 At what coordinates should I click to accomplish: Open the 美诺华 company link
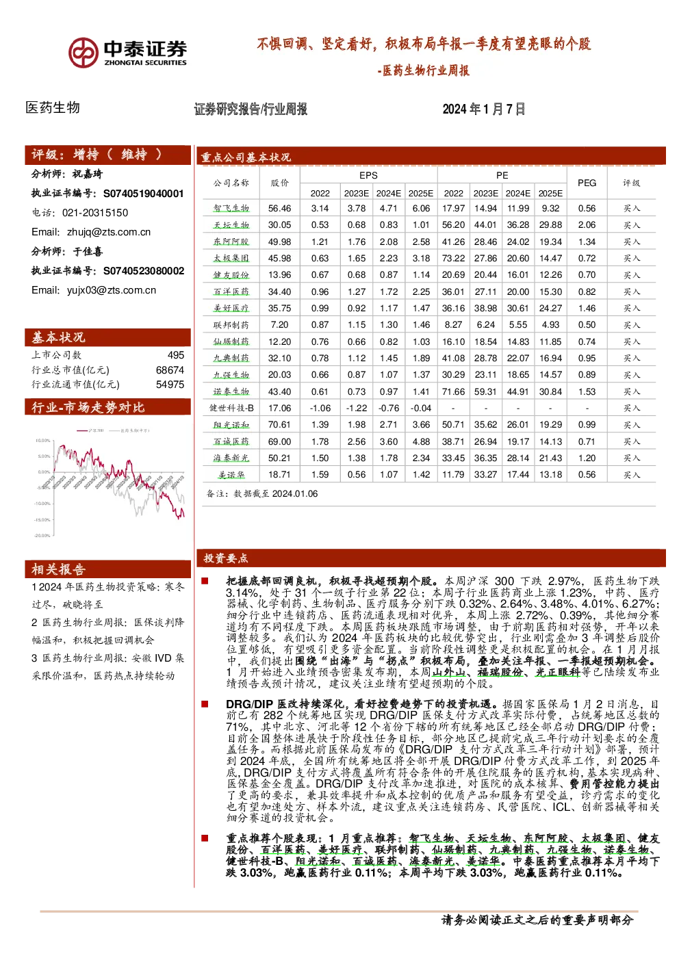231,475
